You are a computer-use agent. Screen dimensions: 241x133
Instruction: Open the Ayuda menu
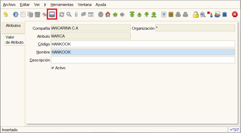101,5
